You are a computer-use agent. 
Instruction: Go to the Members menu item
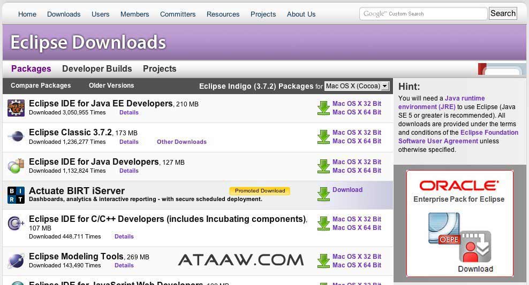pyautogui.click(x=134, y=14)
